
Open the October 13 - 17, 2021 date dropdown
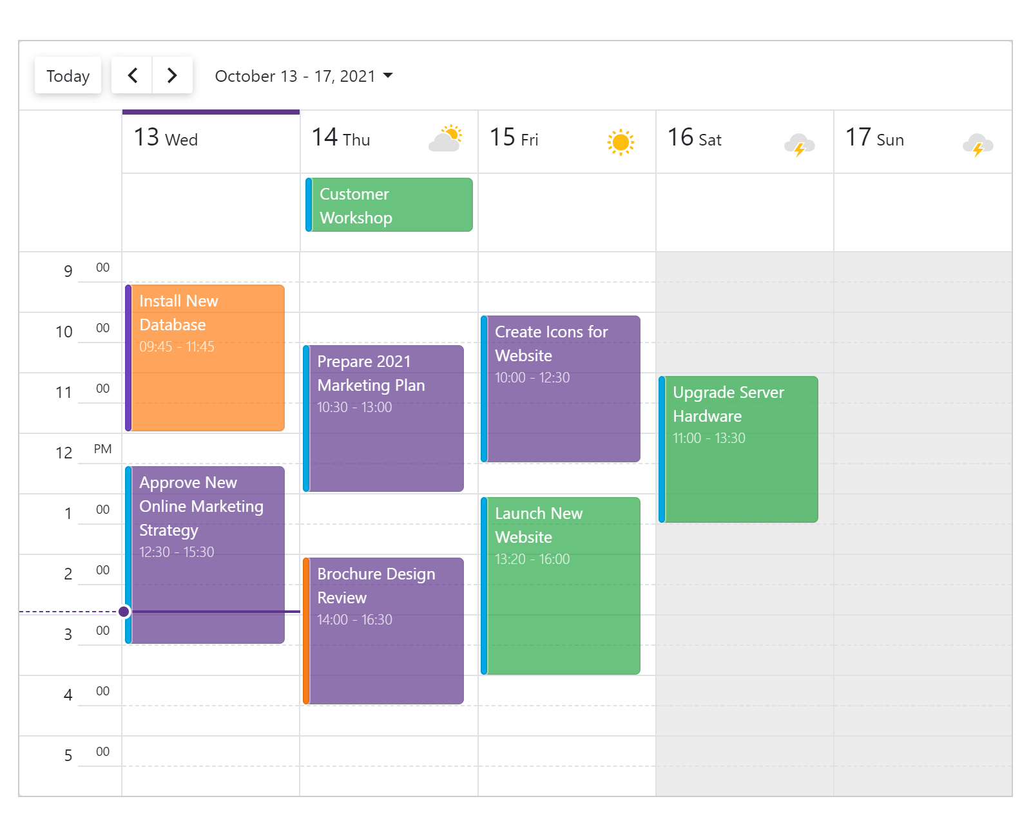304,76
